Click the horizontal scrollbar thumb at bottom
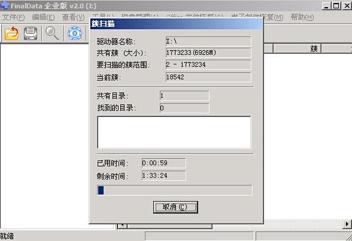 click(169, 226)
